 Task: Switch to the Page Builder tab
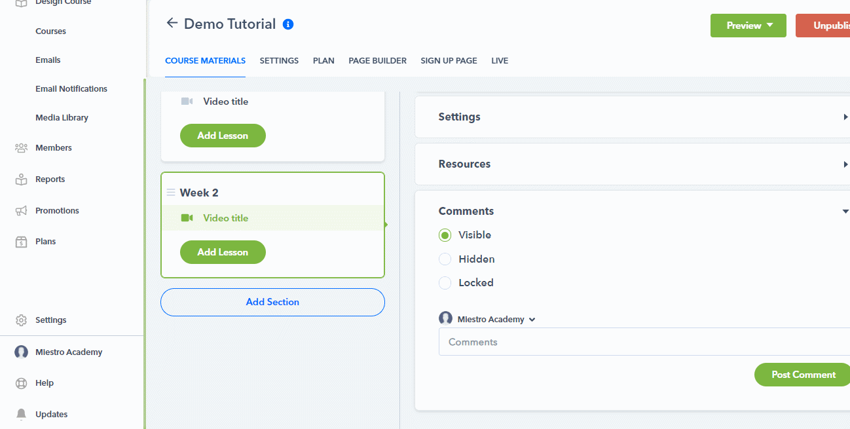coord(377,61)
